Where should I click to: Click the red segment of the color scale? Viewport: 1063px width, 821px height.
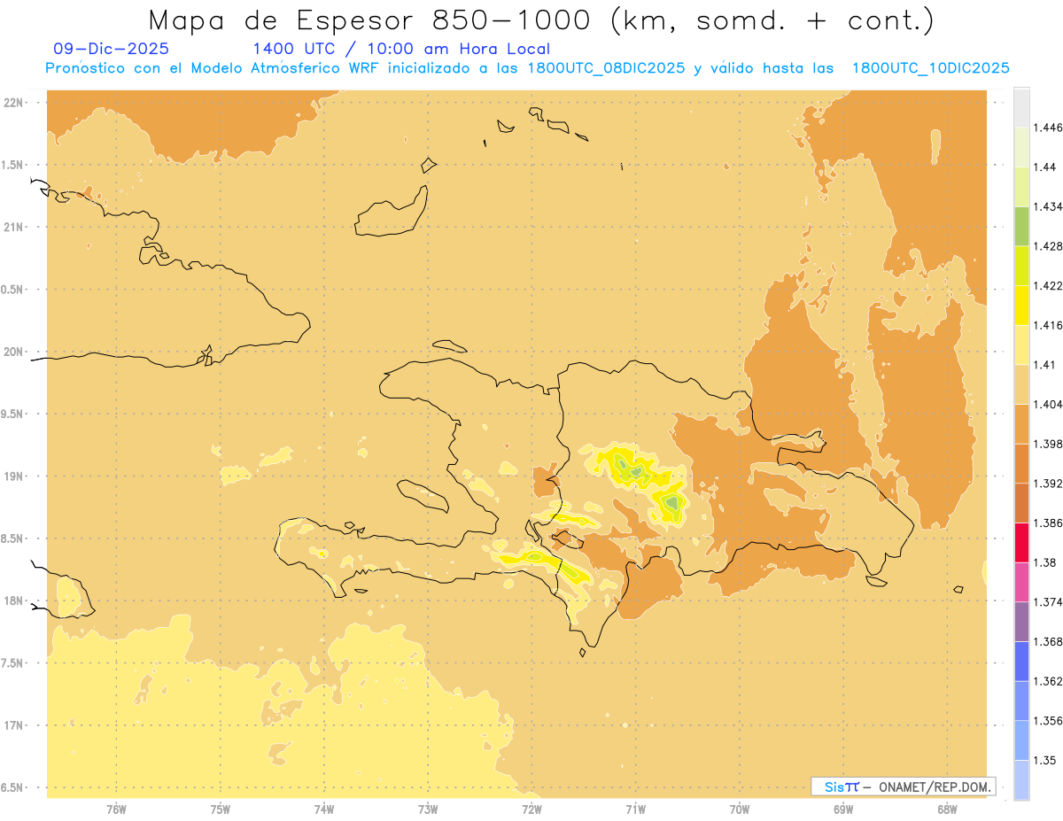pyautogui.click(x=1021, y=542)
